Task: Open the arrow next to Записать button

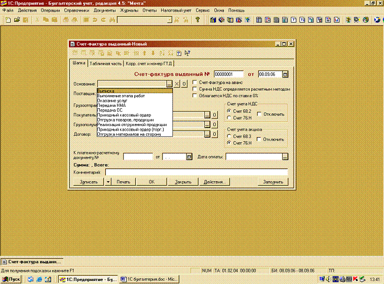Action: (108, 182)
